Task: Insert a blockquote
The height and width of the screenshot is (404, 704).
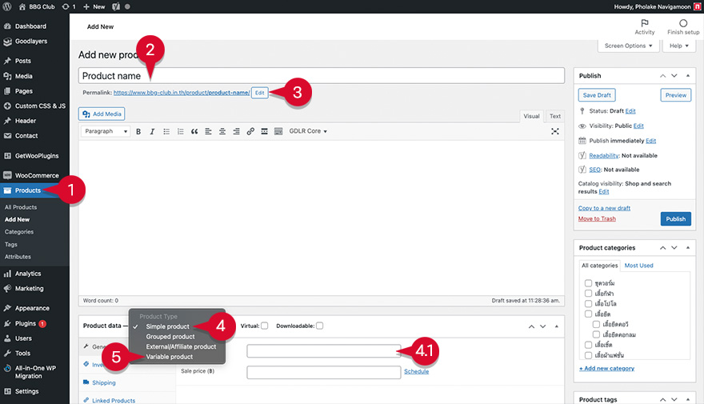Action: [194, 131]
